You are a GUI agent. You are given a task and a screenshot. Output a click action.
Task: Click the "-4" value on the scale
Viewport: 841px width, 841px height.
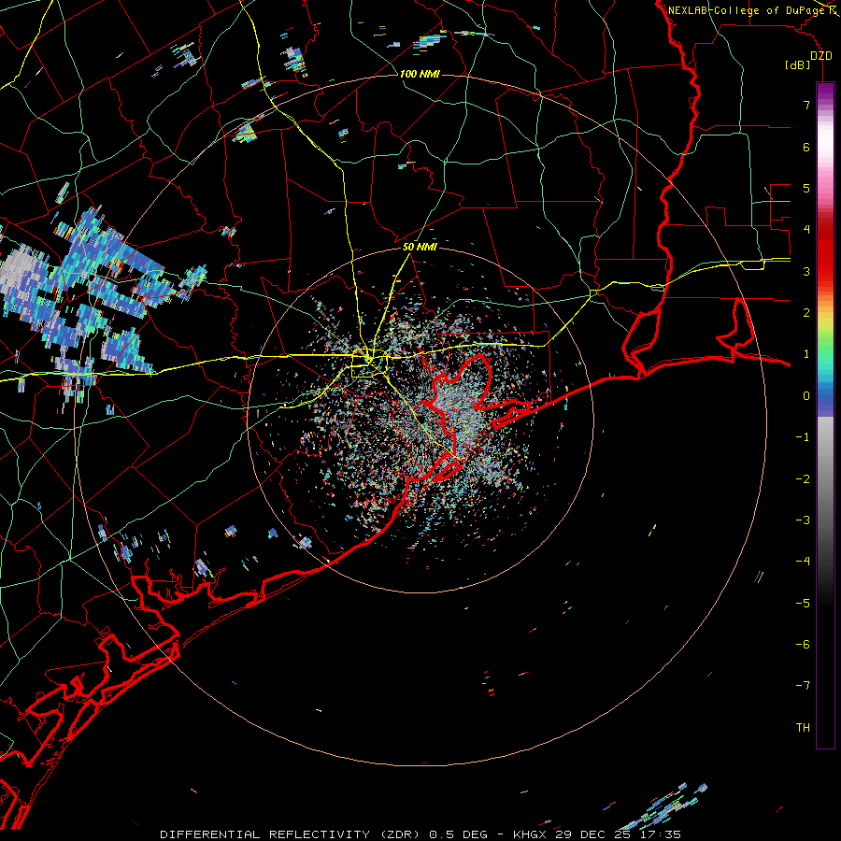point(803,561)
